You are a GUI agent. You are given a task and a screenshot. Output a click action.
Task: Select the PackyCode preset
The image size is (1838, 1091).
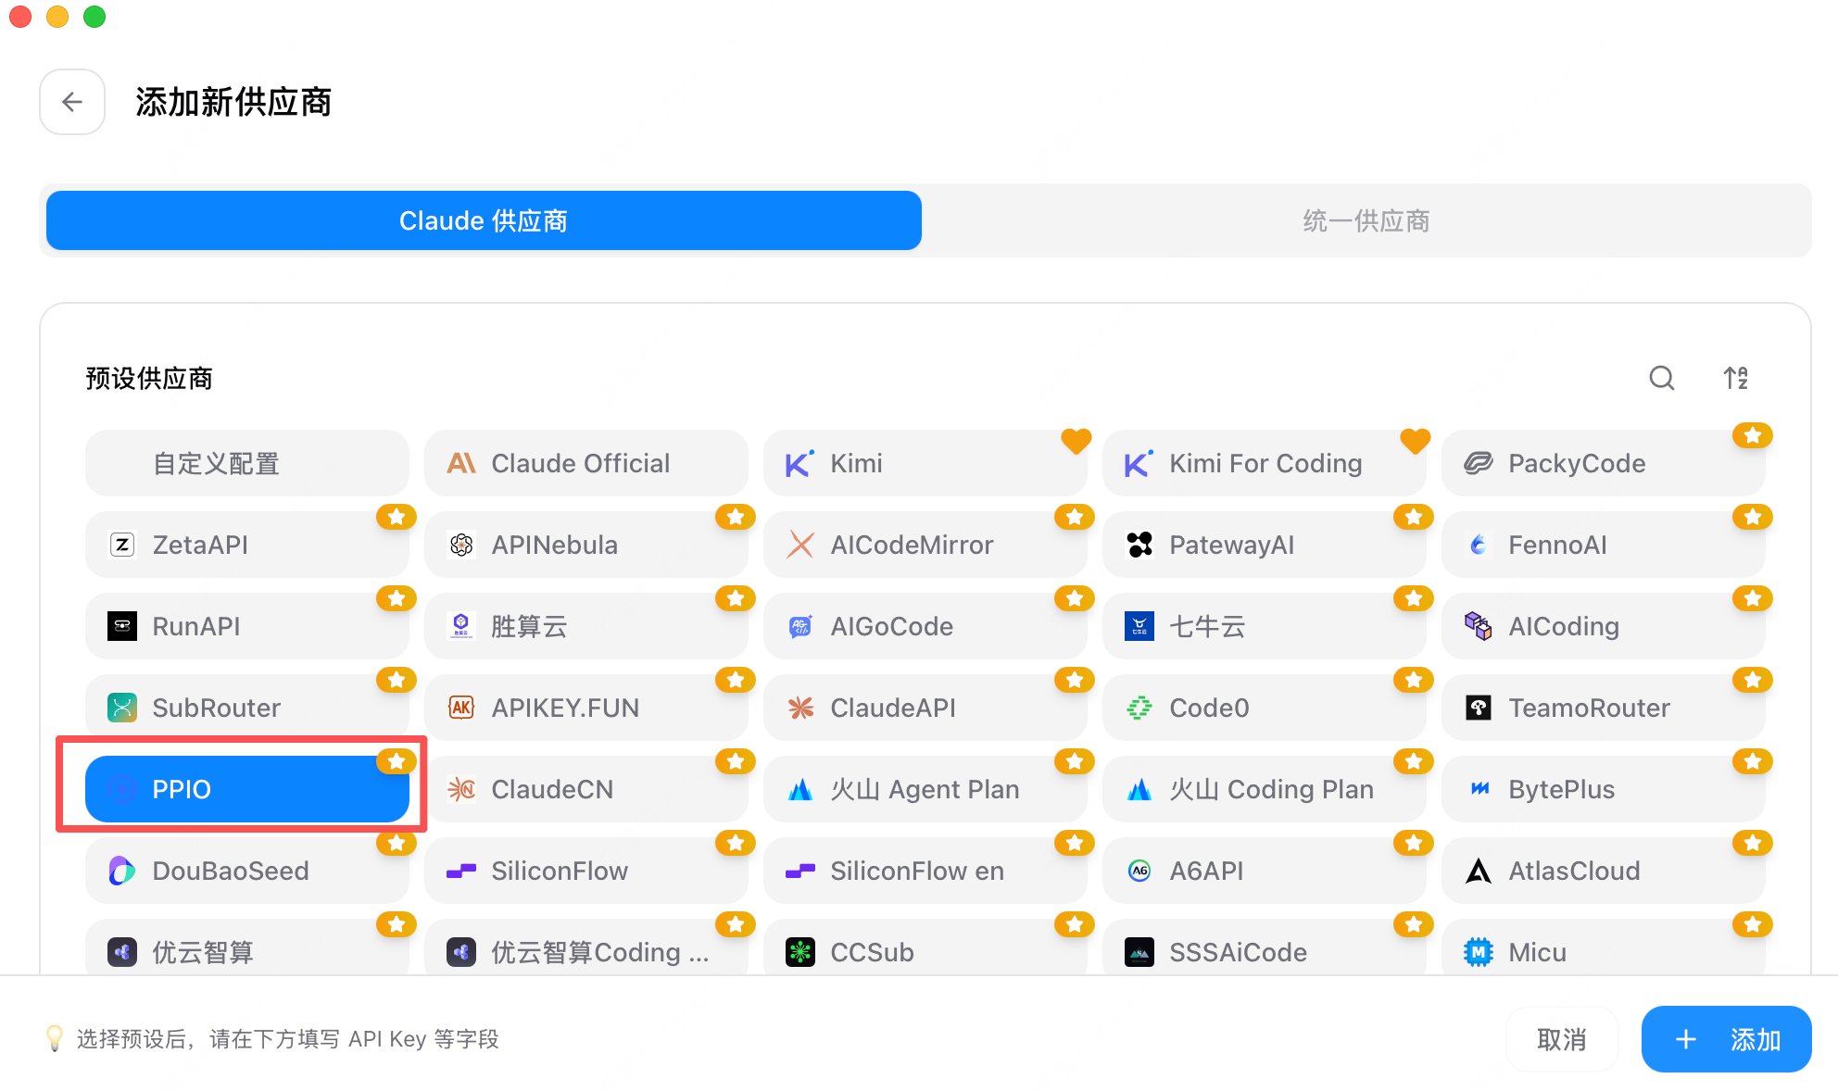point(1604,463)
